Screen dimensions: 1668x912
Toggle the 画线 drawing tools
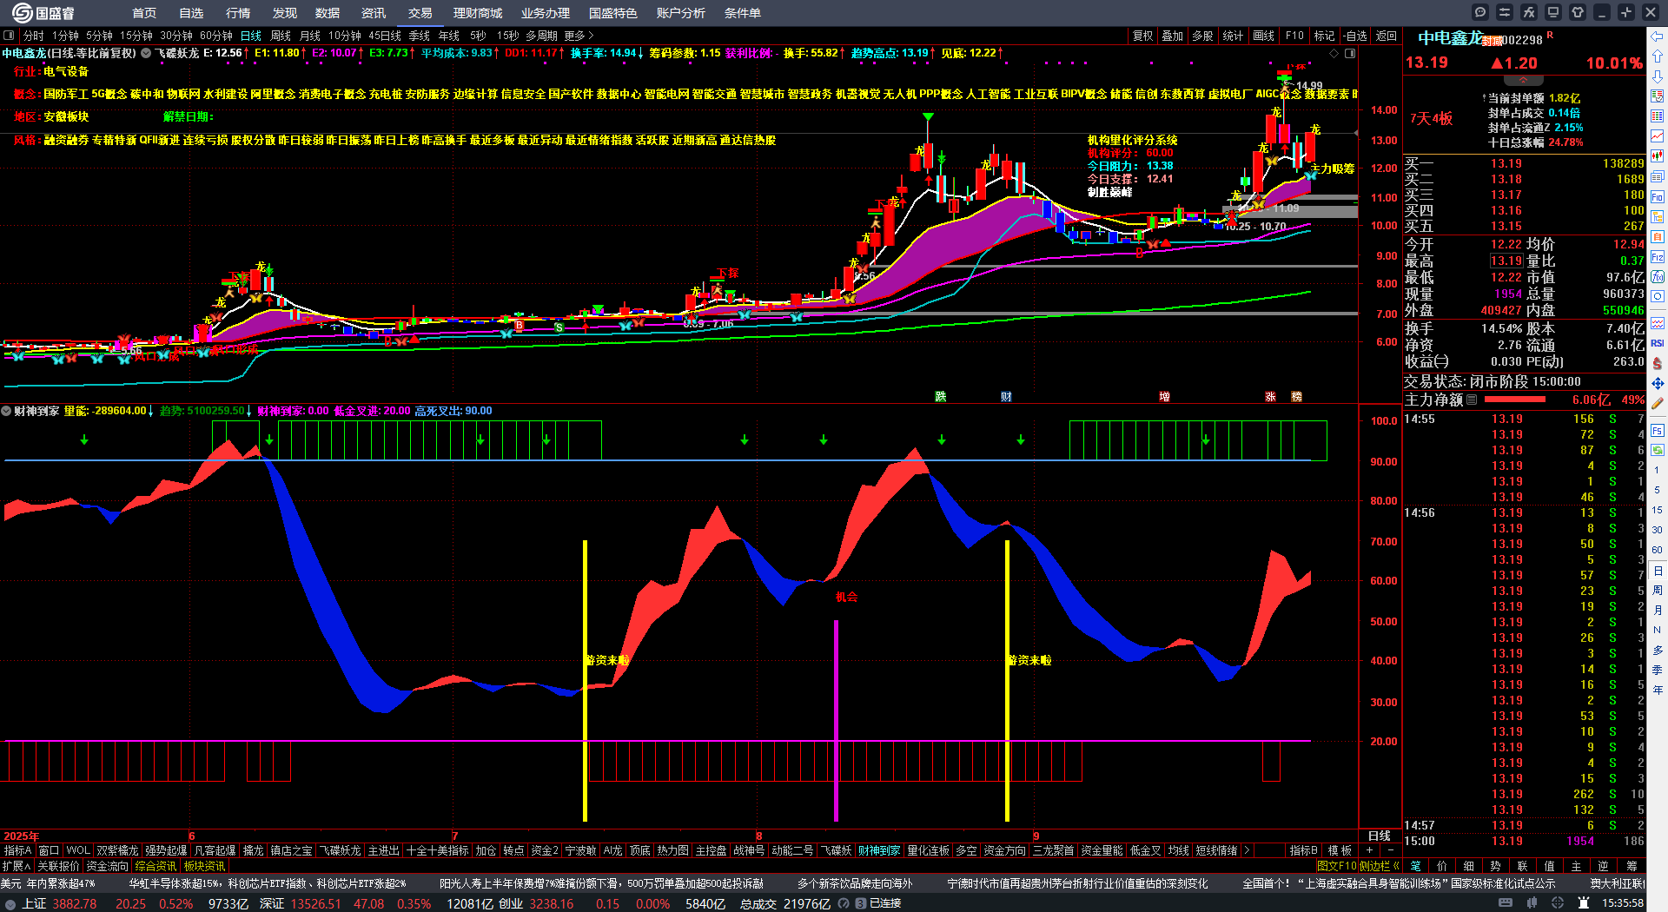click(x=1263, y=36)
